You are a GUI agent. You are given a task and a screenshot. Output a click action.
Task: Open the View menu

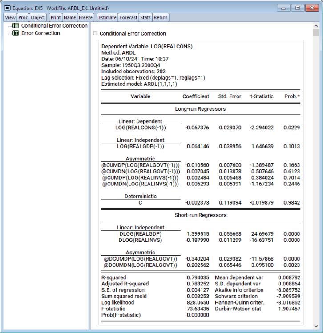(x=10, y=17)
